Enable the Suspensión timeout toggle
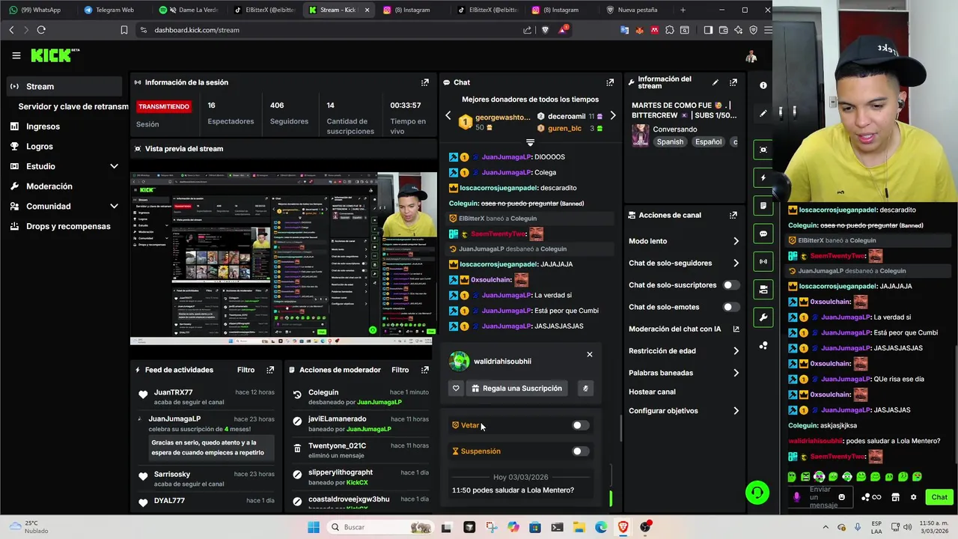958x539 pixels. (x=580, y=451)
